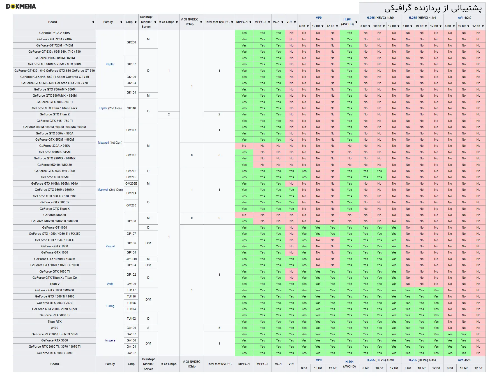Click sort arrows for VP9 8 bit
Screen dimensions: 499x386
(308, 26)
